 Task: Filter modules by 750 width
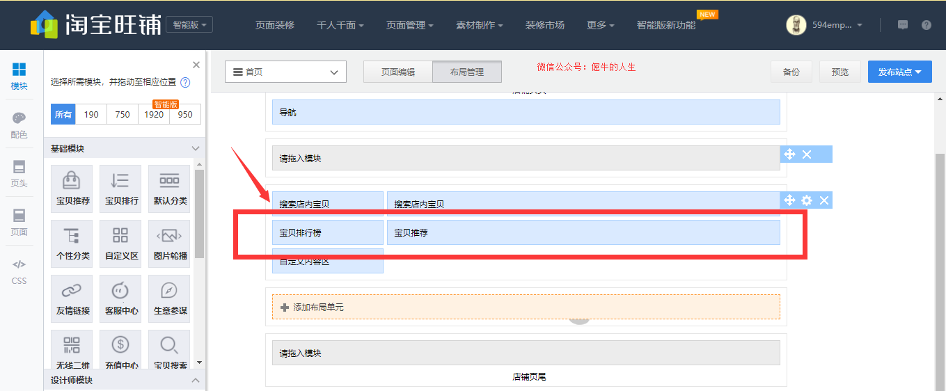(x=123, y=114)
